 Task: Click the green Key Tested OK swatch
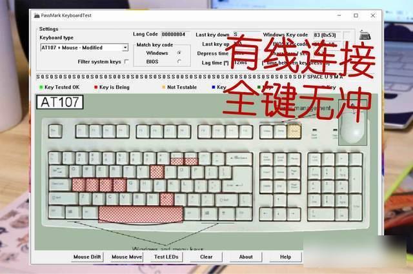(x=40, y=87)
